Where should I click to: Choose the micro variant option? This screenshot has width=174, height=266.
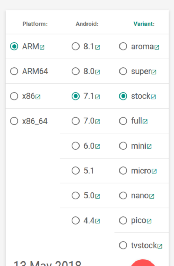click(x=123, y=171)
